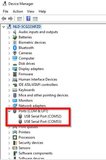Click the Forward arrow toolbar icon
106x160 pixels.
10,18
